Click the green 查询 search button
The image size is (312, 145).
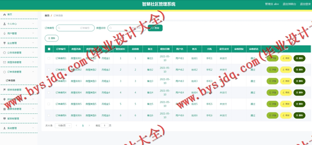[x=155, y=28]
